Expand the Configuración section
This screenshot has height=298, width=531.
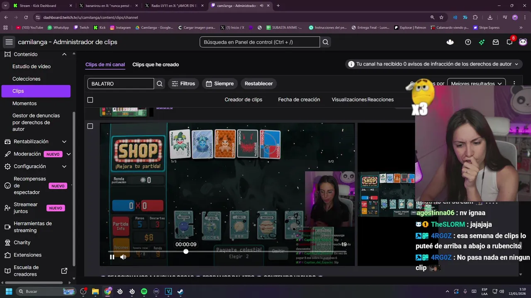coord(64,166)
